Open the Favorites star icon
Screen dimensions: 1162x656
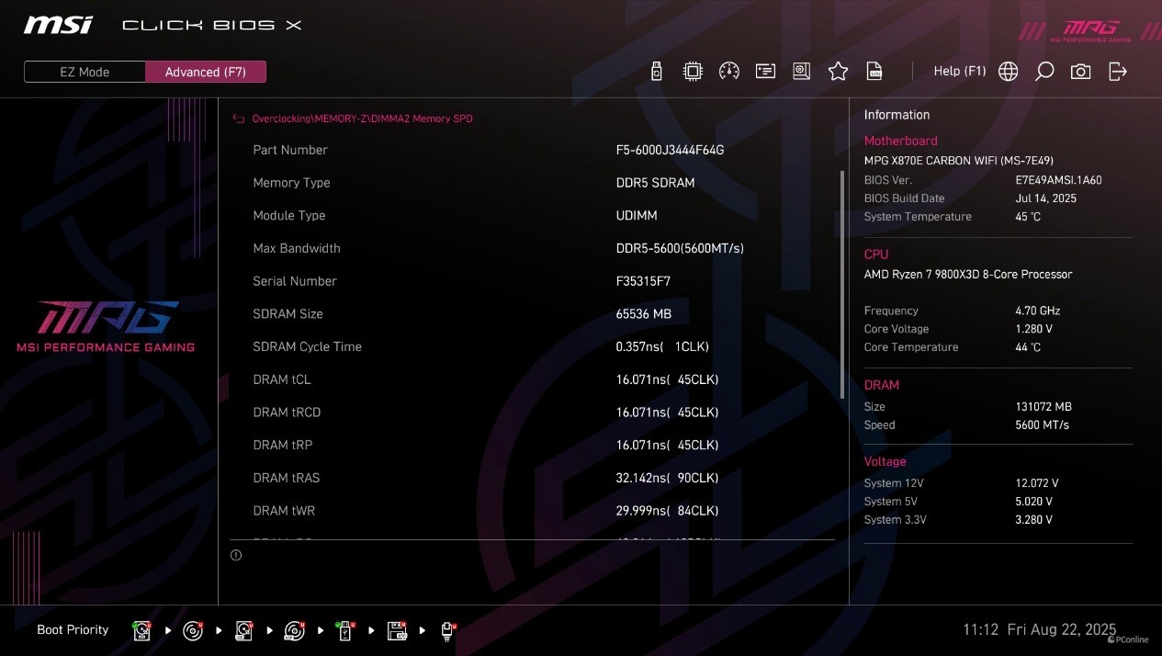click(838, 71)
